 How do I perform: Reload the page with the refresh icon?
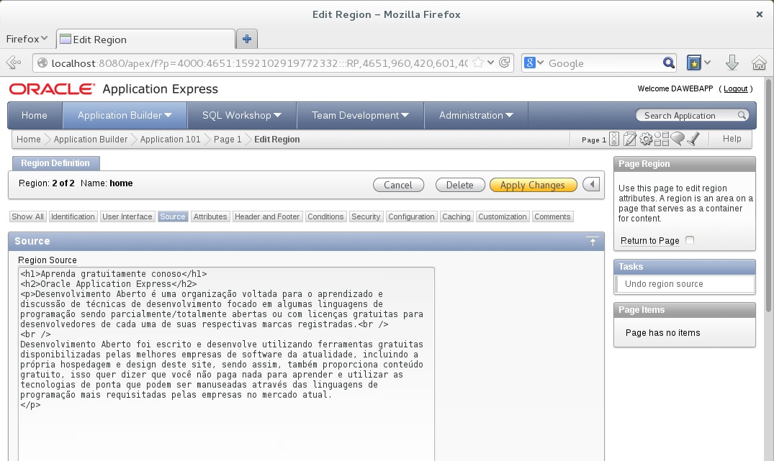tap(505, 63)
